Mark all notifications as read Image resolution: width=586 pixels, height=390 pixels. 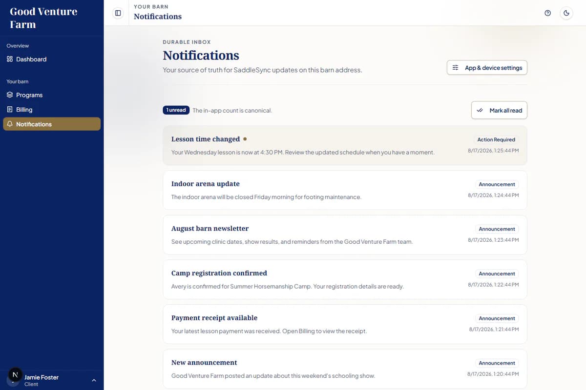coord(499,110)
